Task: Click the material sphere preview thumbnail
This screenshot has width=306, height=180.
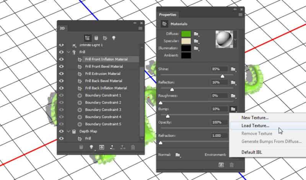Action: coord(224,39)
